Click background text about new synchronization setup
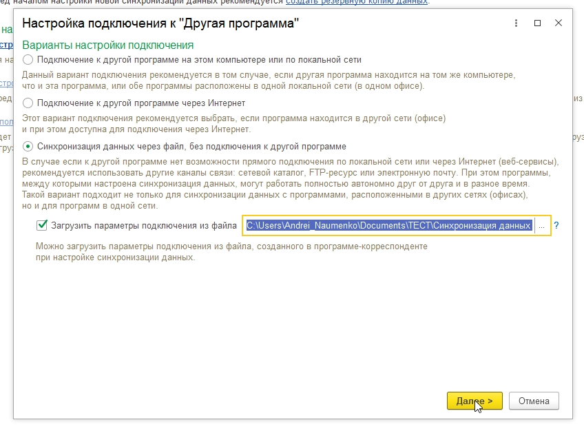The image size is (584, 431). coord(138,2)
